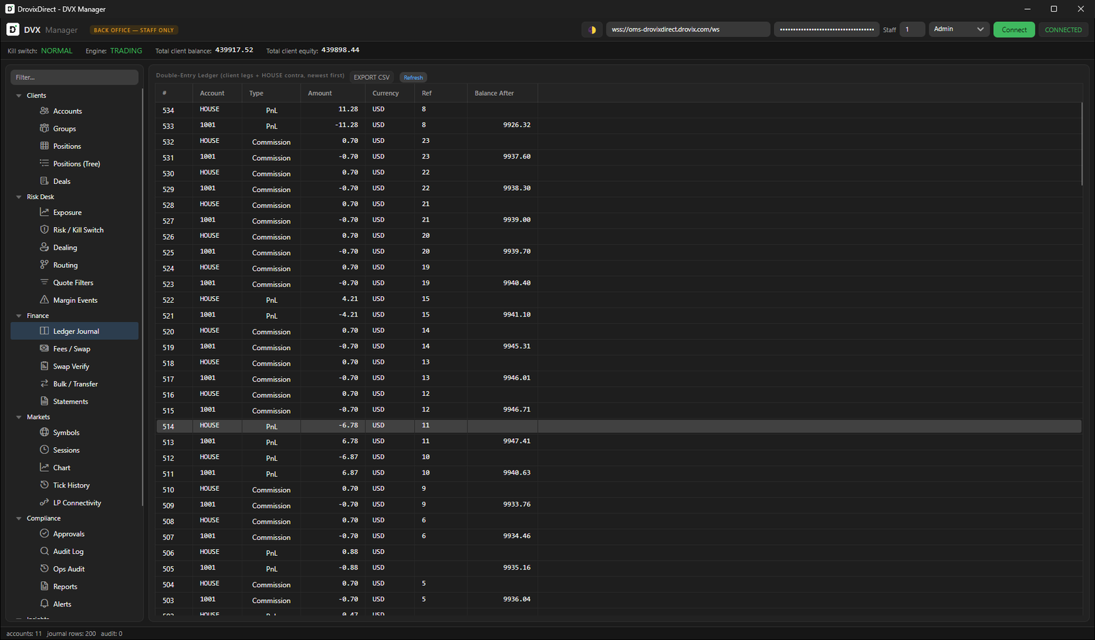The image size is (1095, 640).
Task: Click the Chart icon under Markets
Action: (44, 468)
